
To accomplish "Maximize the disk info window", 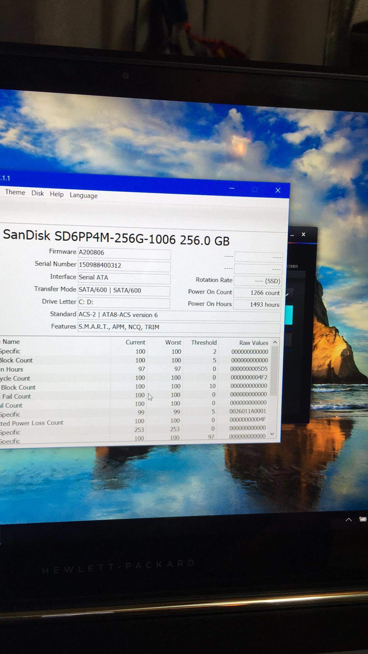I will pyautogui.click(x=255, y=189).
